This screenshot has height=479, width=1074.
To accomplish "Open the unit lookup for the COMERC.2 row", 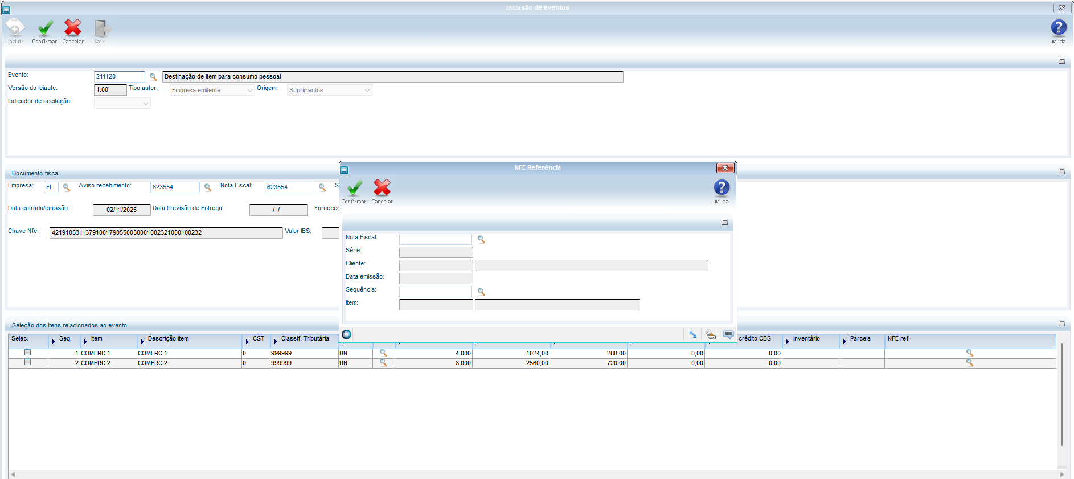I will tap(383, 363).
